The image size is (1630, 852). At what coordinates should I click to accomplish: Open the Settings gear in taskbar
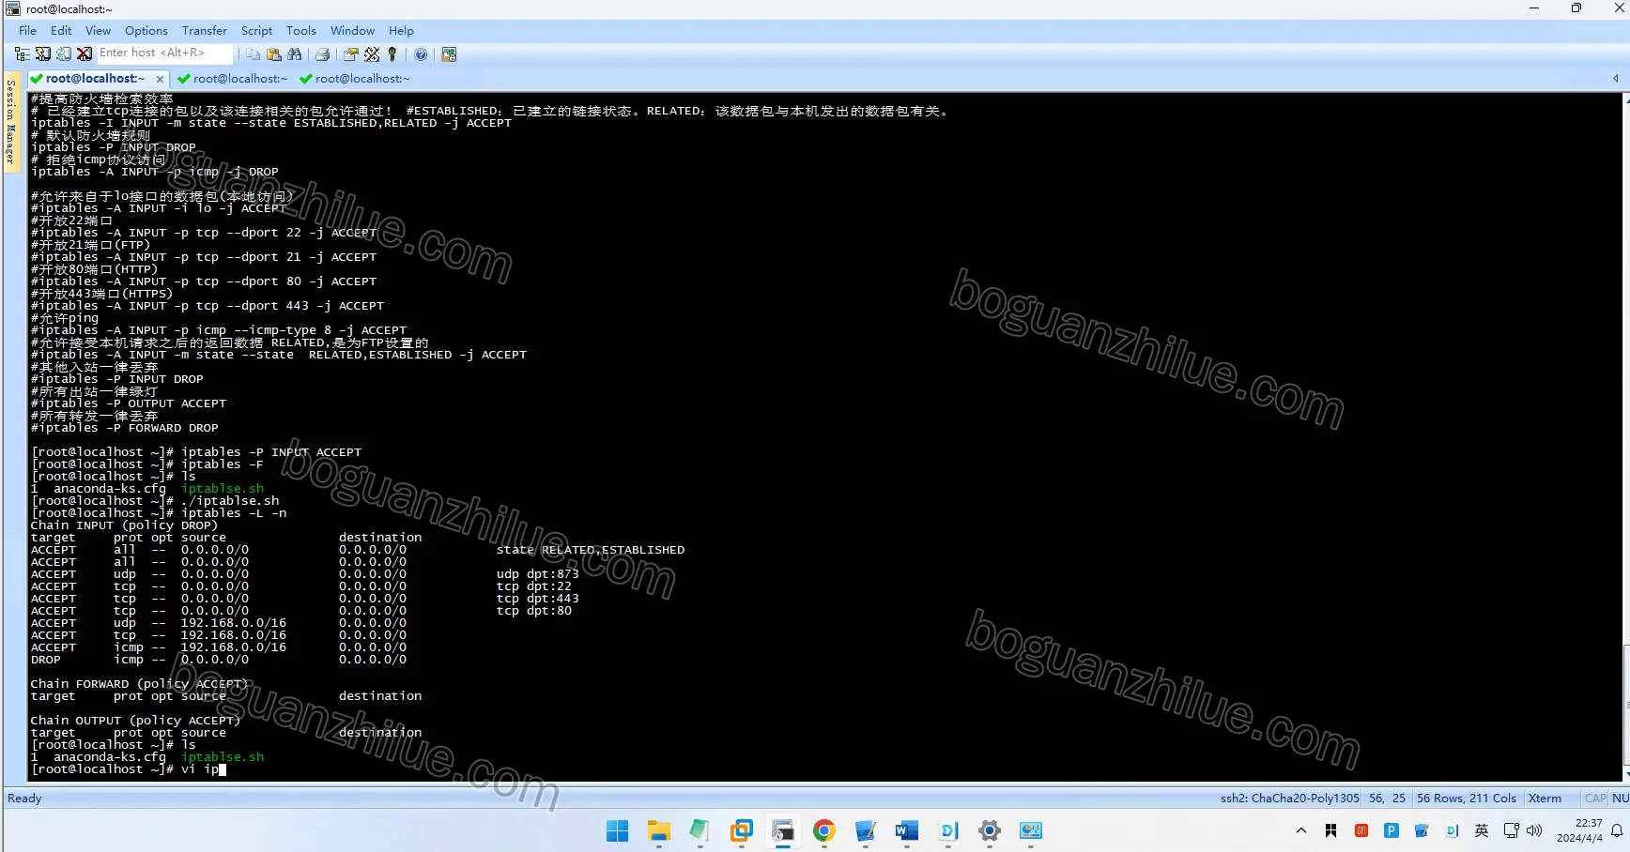[989, 830]
